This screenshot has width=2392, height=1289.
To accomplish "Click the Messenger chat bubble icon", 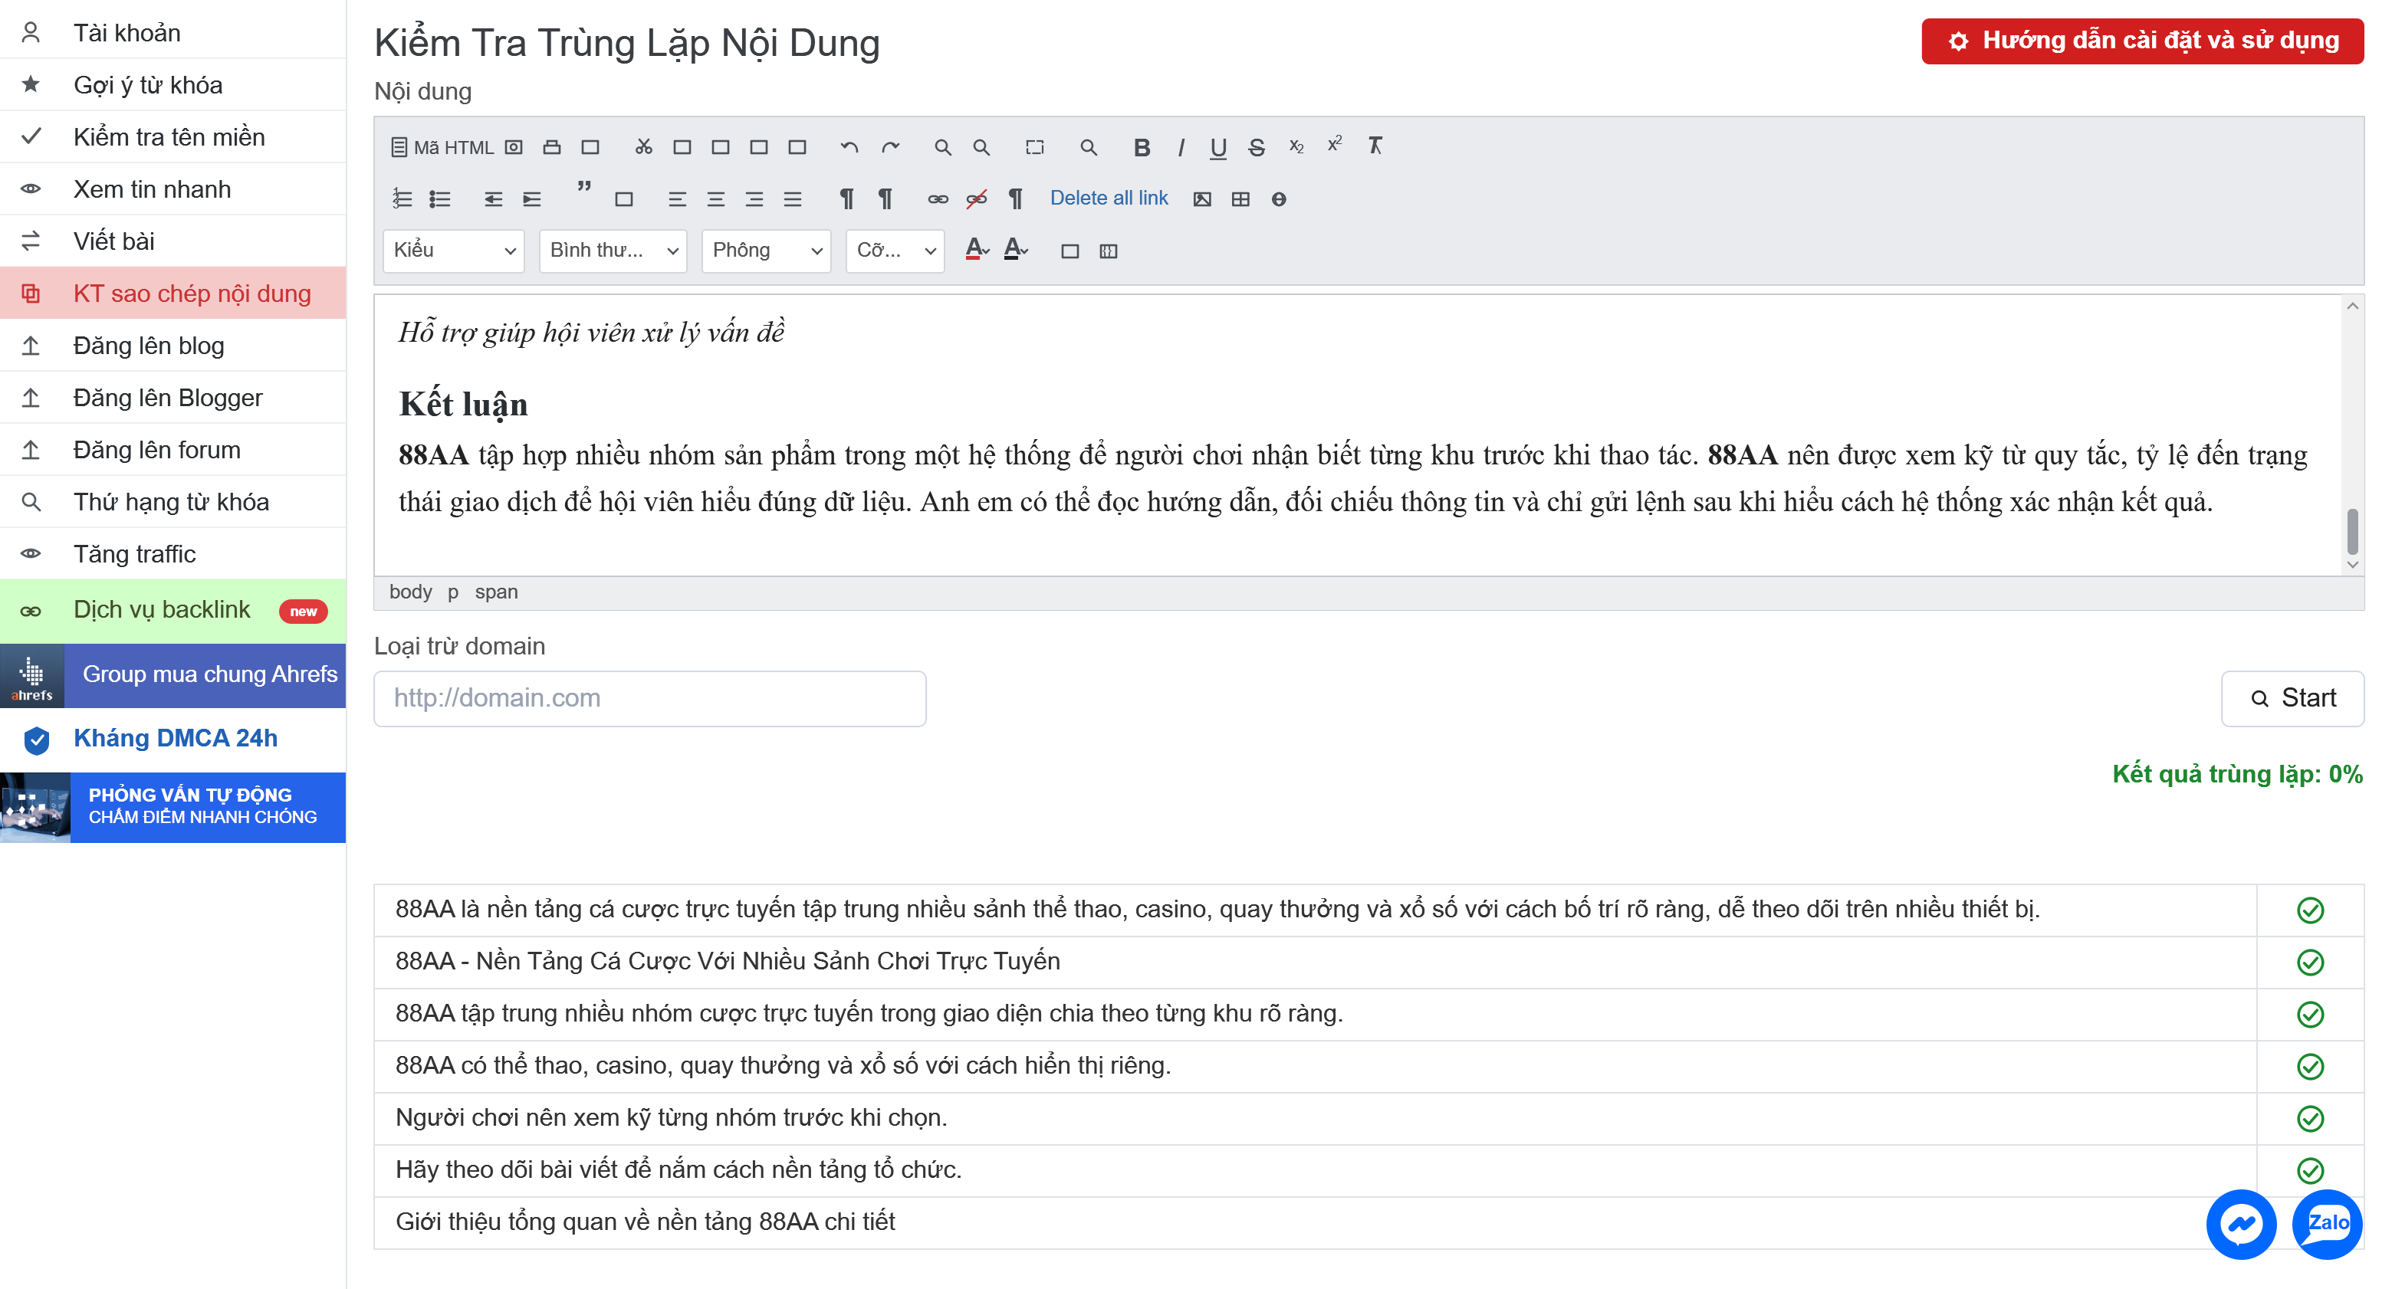I will tap(2241, 1223).
